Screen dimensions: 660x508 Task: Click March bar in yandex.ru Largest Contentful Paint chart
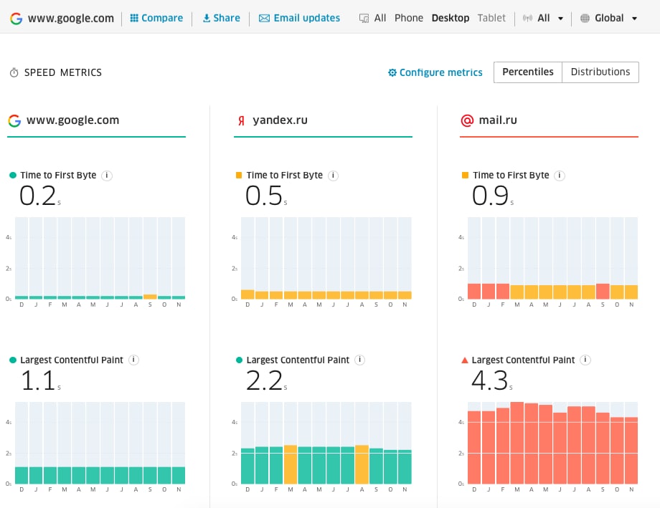click(291, 464)
